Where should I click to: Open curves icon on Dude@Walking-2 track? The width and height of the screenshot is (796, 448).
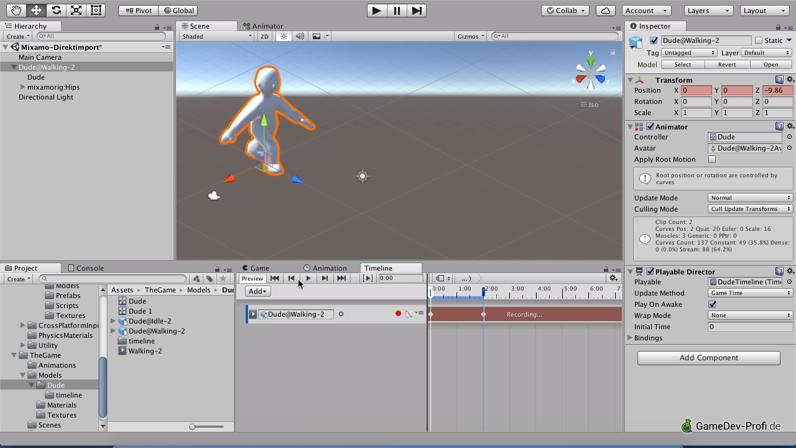pyautogui.click(x=409, y=314)
